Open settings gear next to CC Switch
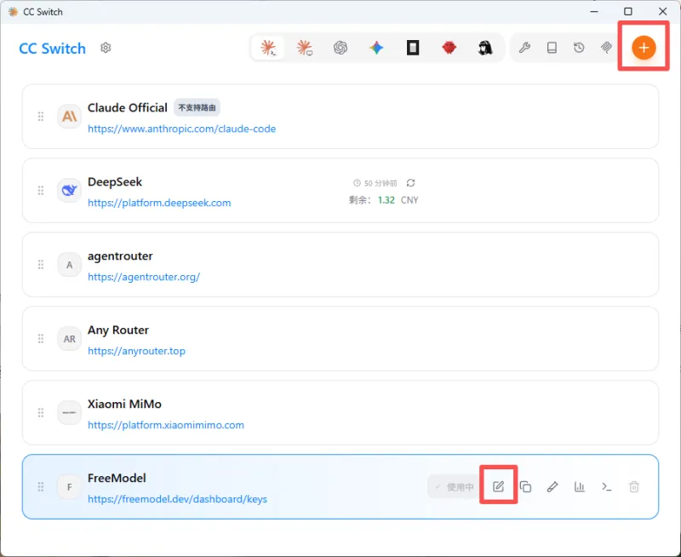 [x=106, y=48]
